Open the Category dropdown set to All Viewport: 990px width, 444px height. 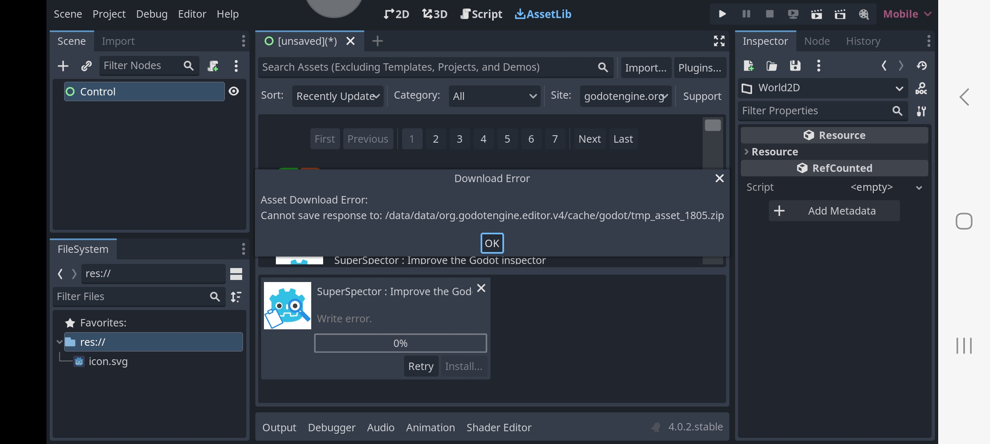[x=494, y=96]
